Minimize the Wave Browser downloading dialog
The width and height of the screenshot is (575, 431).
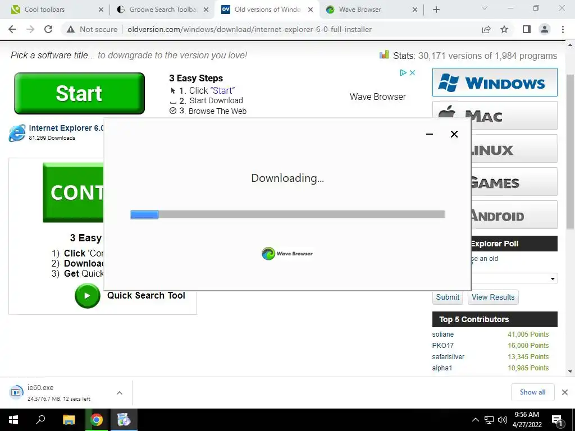click(430, 134)
